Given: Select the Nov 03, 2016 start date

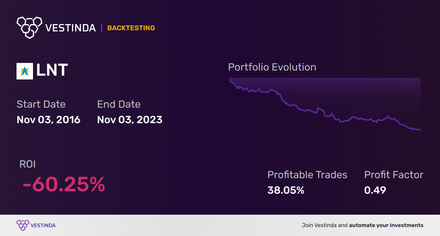Looking at the screenshot, I should click(48, 120).
